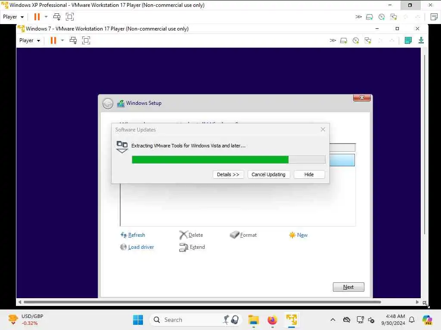
Task: Click the hard disk device icon in the Windows 7 toolbar
Action: point(344,41)
